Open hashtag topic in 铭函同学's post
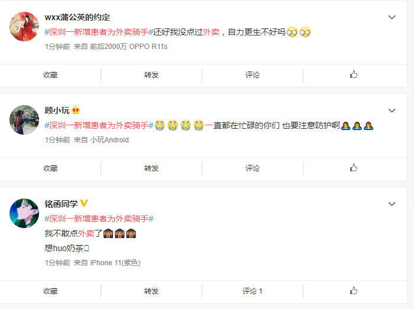Image resolution: width=414 pixels, height=309 pixels. tap(99, 219)
